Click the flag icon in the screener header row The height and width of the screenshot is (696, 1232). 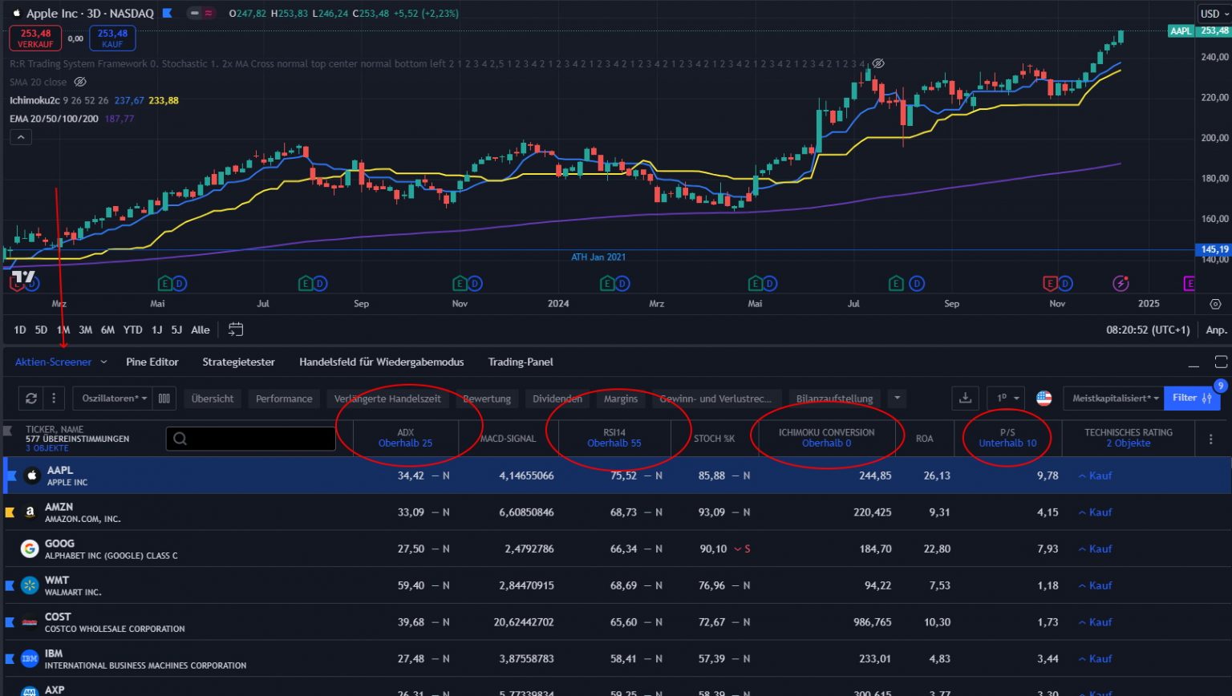point(8,431)
